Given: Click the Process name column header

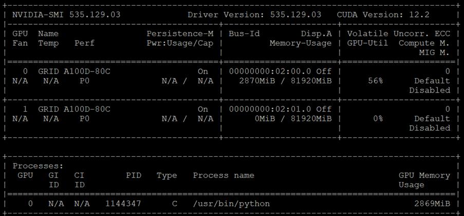Looking at the screenshot, I should tap(224, 175).
